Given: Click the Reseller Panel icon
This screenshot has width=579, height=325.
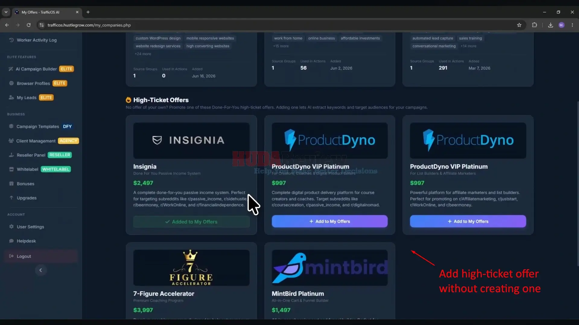Looking at the screenshot, I should [11, 155].
